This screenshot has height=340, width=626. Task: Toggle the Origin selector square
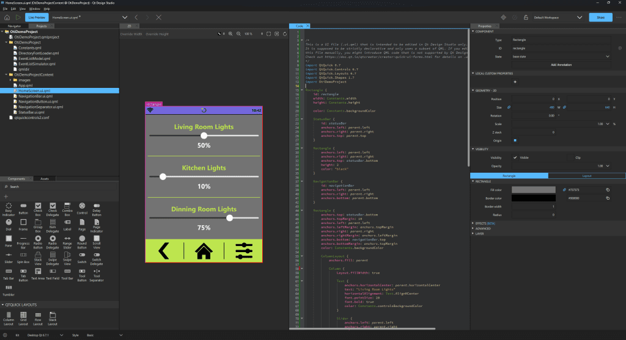(x=515, y=140)
